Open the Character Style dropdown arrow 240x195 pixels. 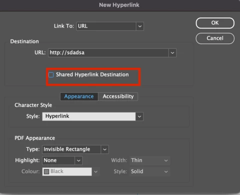point(139,117)
